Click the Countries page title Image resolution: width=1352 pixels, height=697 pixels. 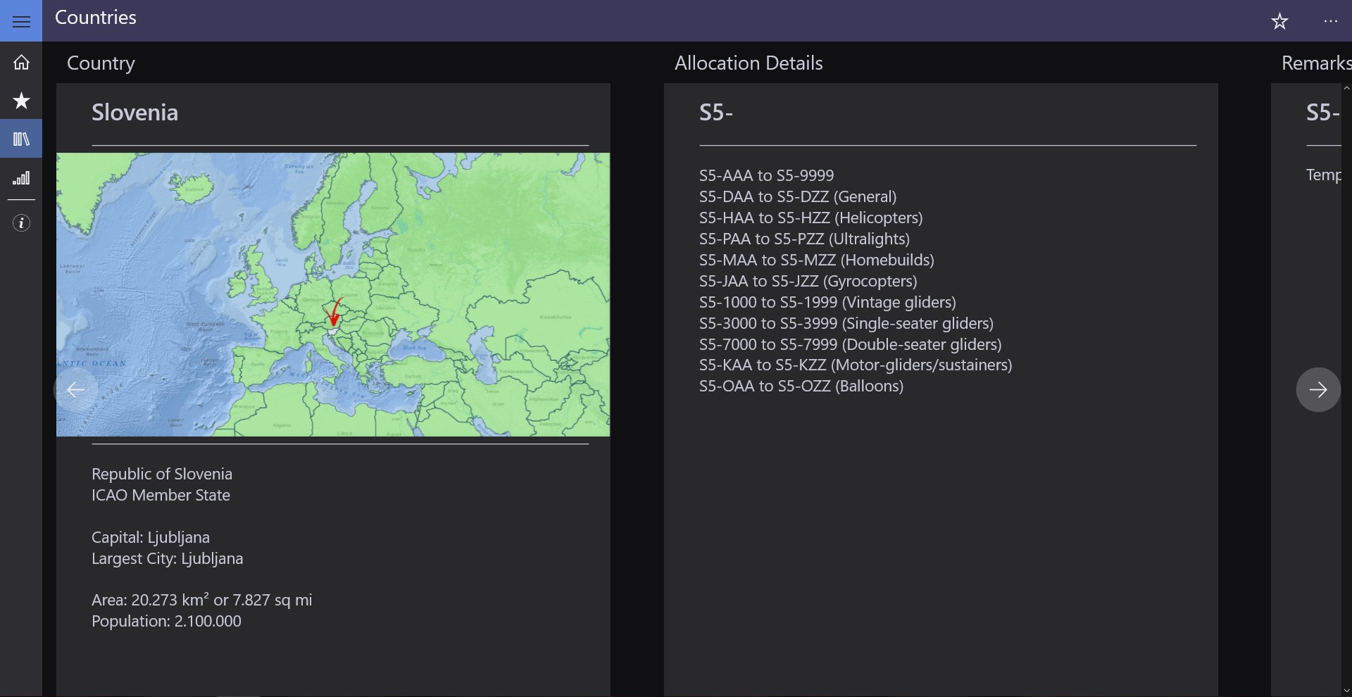(x=96, y=18)
